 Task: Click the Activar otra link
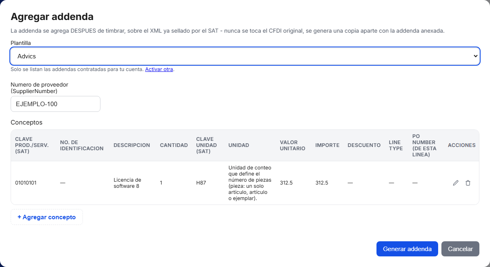(159, 69)
